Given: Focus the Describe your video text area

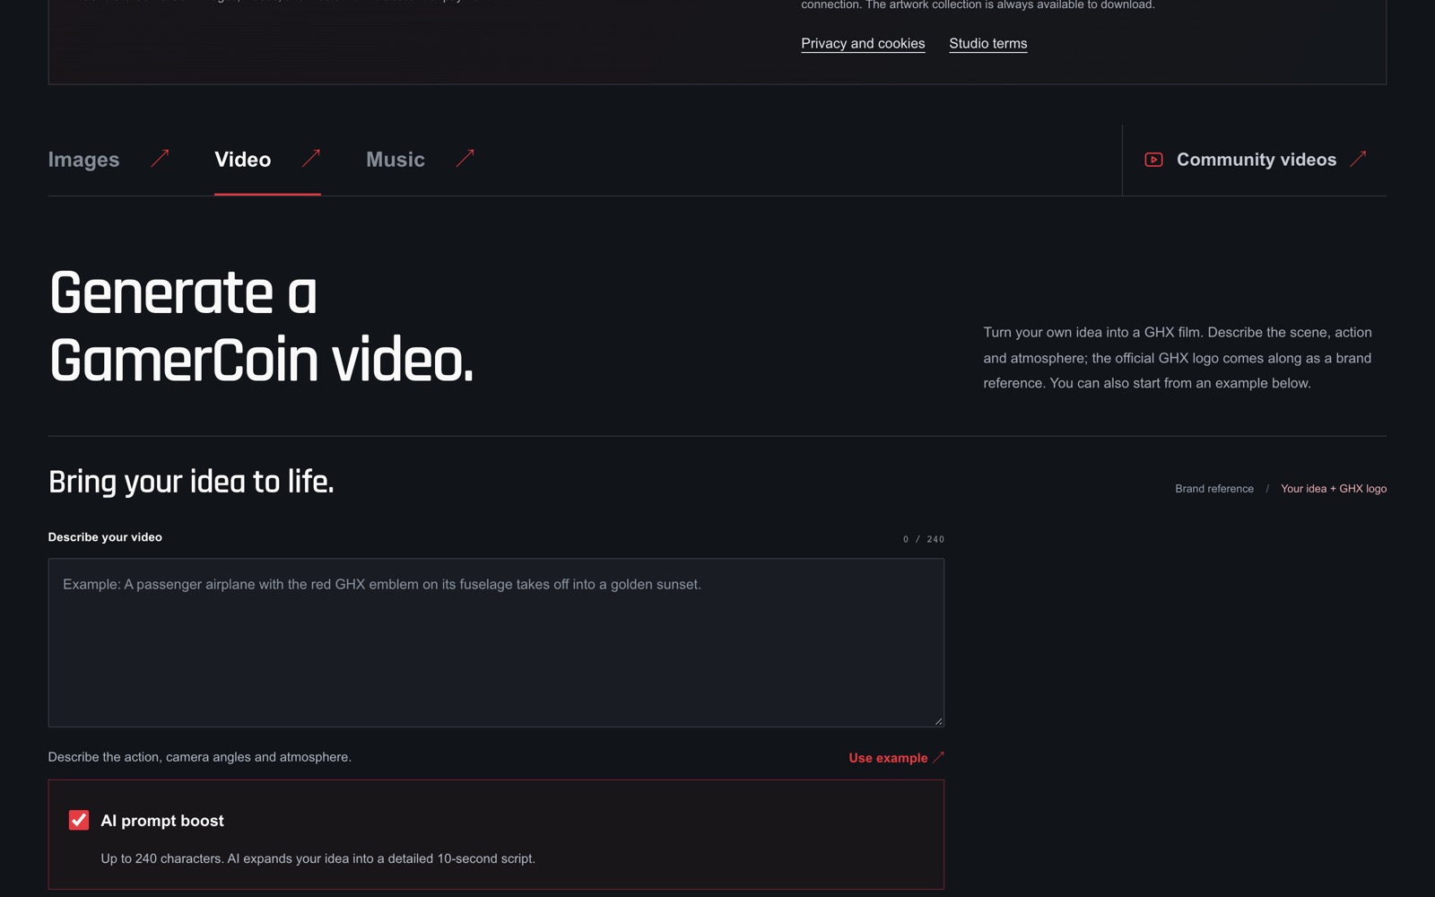Looking at the screenshot, I should point(496,642).
